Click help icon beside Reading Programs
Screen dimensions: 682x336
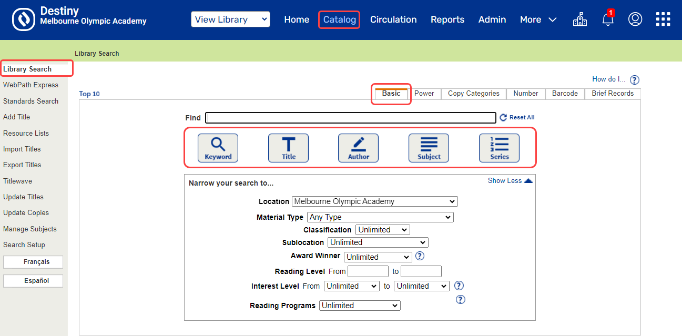(460, 299)
